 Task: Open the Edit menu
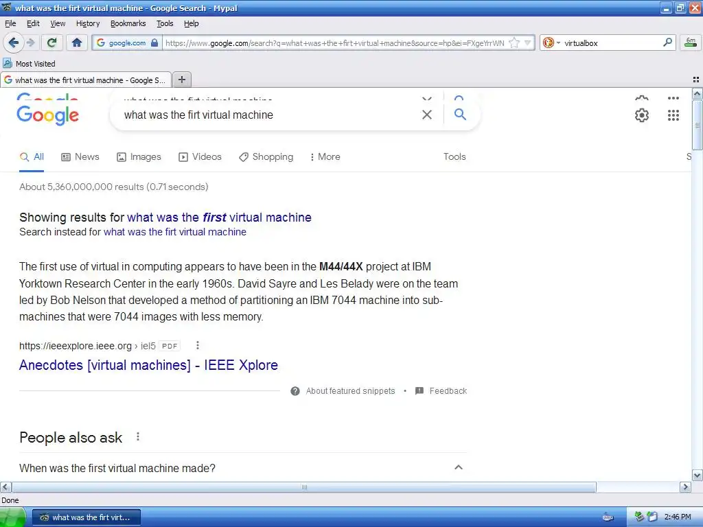[33, 23]
